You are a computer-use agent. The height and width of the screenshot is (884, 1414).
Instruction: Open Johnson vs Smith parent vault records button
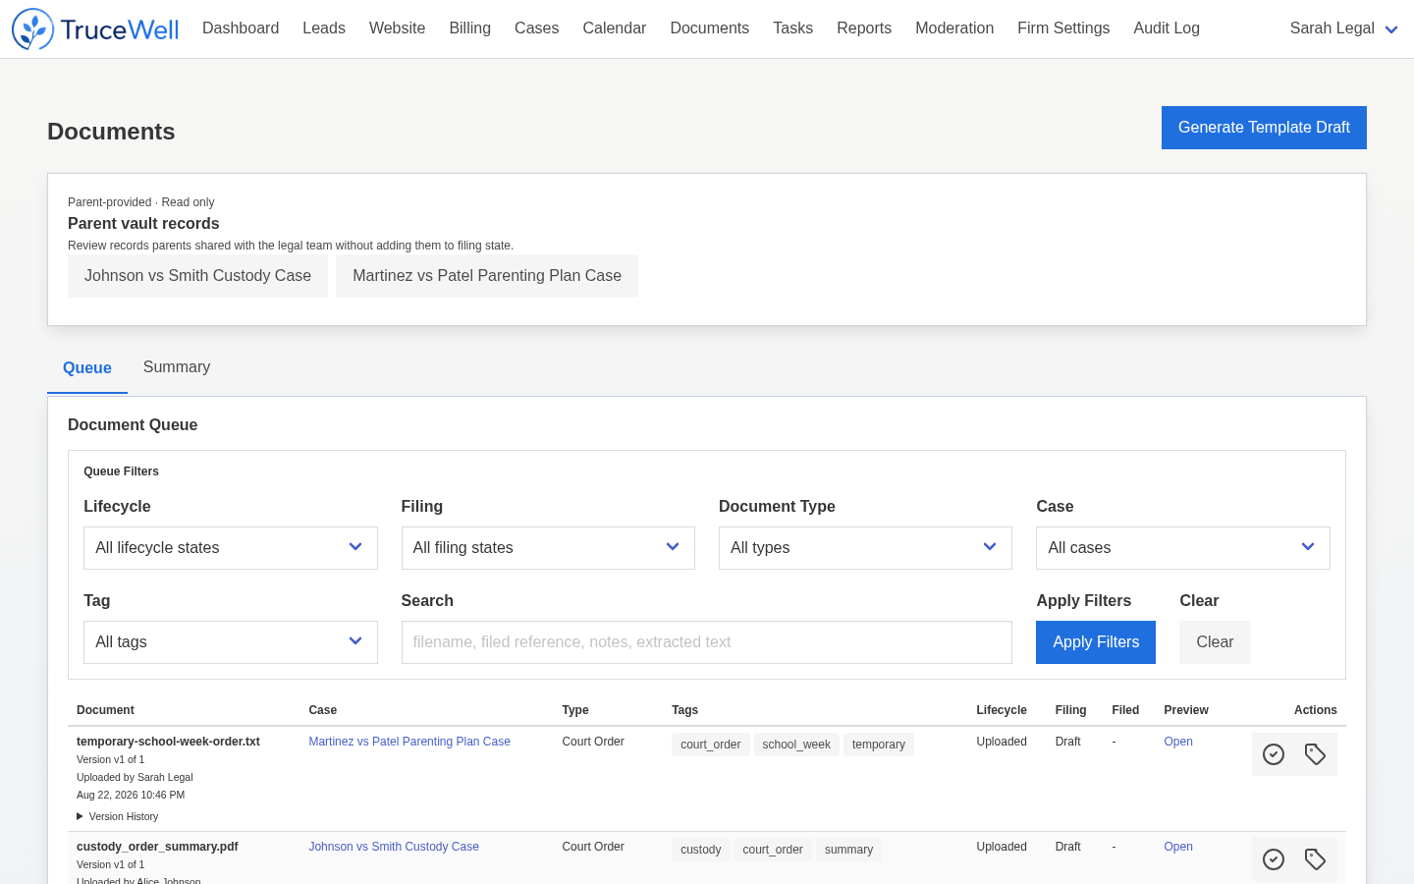click(x=197, y=276)
